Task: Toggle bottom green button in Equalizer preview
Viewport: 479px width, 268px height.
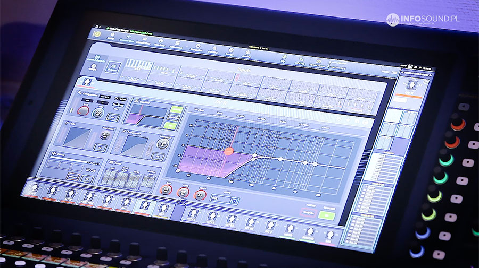Action: coord(170,125)
